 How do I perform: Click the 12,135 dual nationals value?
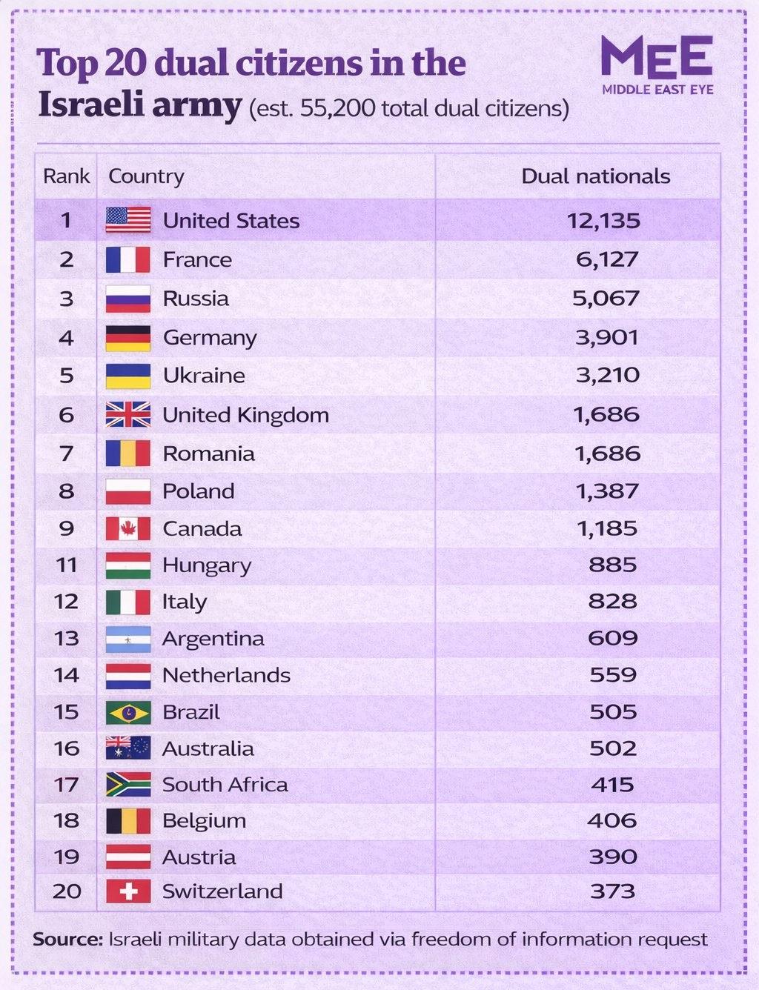603,221
